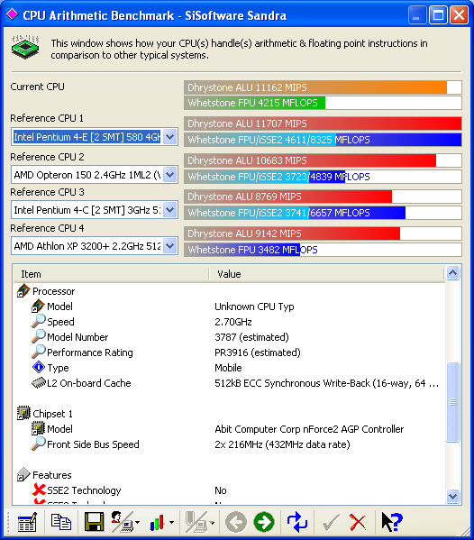Select the Processor group row
This screenshot has width=474, height=540.
(x=229, y=291)
